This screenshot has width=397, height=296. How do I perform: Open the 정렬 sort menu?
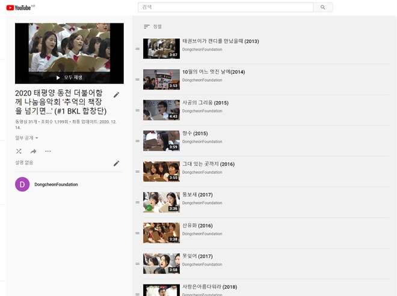(x=153, y=26)
